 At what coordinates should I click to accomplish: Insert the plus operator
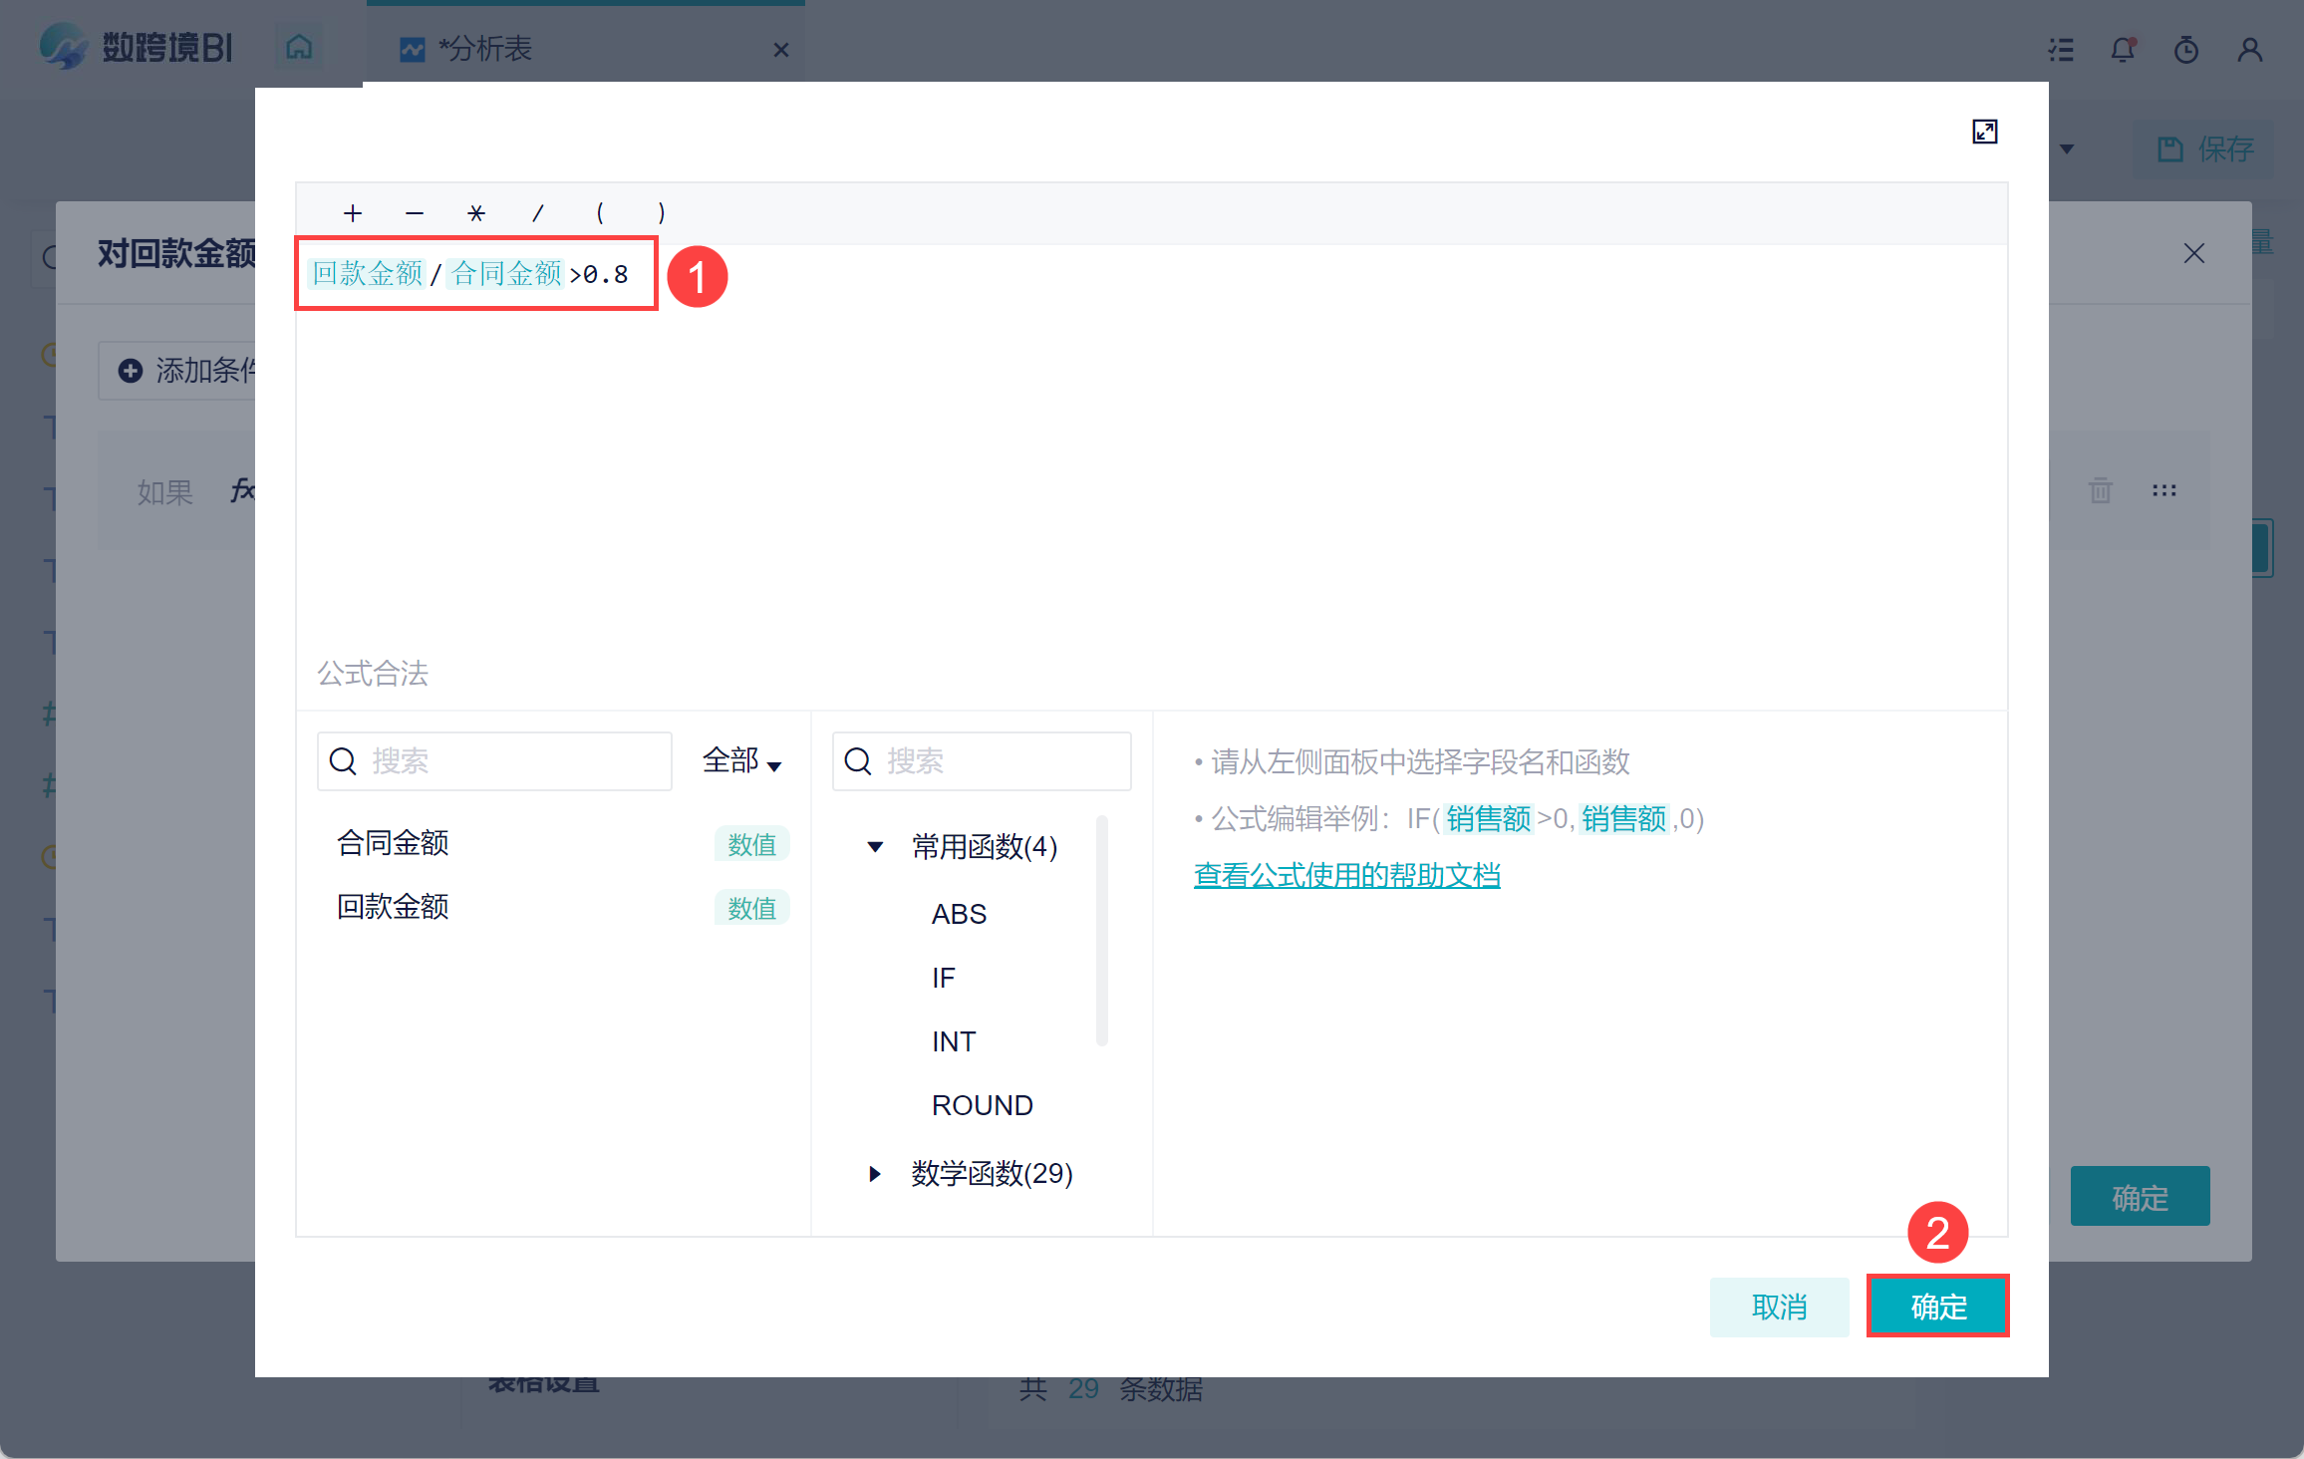(352, 213)
